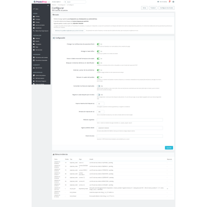Open Servicio al cliente chat icon
This screenshot has height=207, width=207.
pyautogui.click(x=34, y=25)
